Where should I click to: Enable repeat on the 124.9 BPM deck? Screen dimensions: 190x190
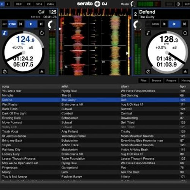42,33
